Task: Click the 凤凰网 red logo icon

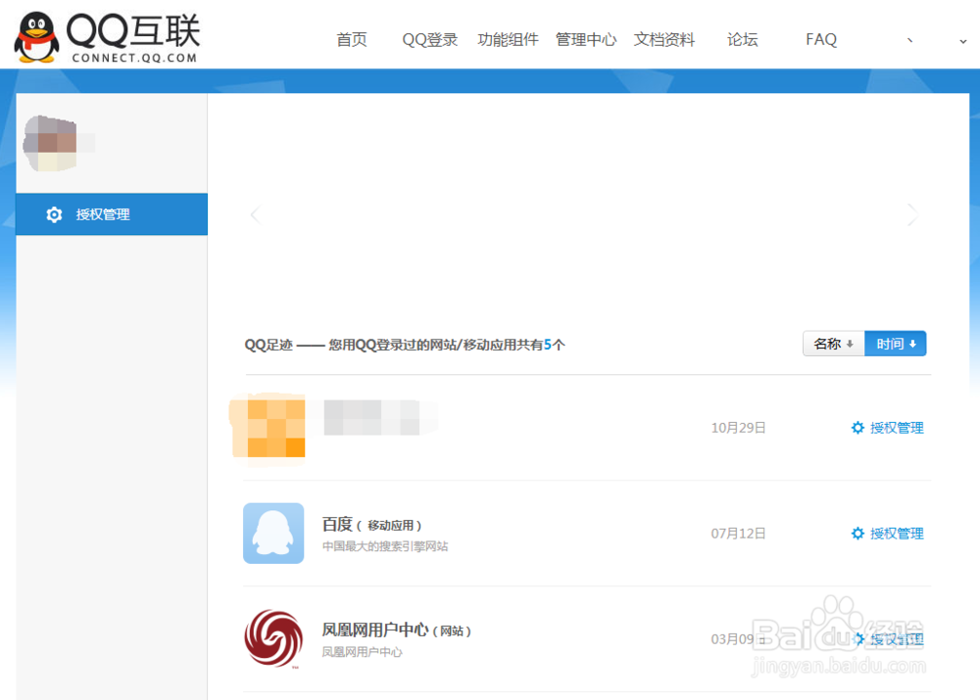Action: (273, 638)
